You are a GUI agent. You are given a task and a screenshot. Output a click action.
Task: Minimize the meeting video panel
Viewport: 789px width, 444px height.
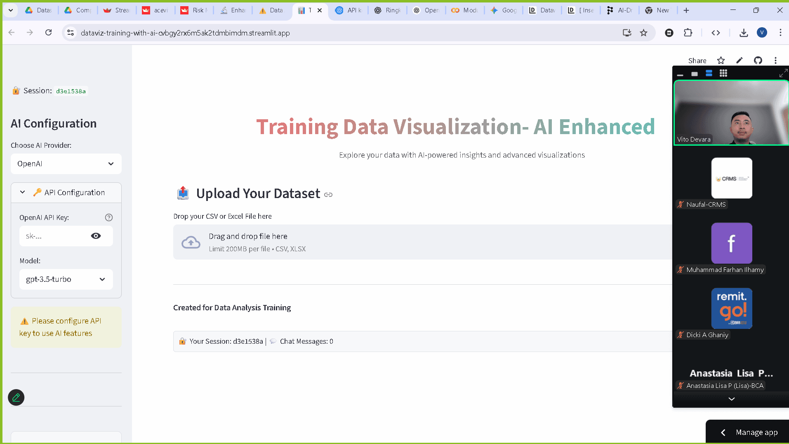[680, 75]
